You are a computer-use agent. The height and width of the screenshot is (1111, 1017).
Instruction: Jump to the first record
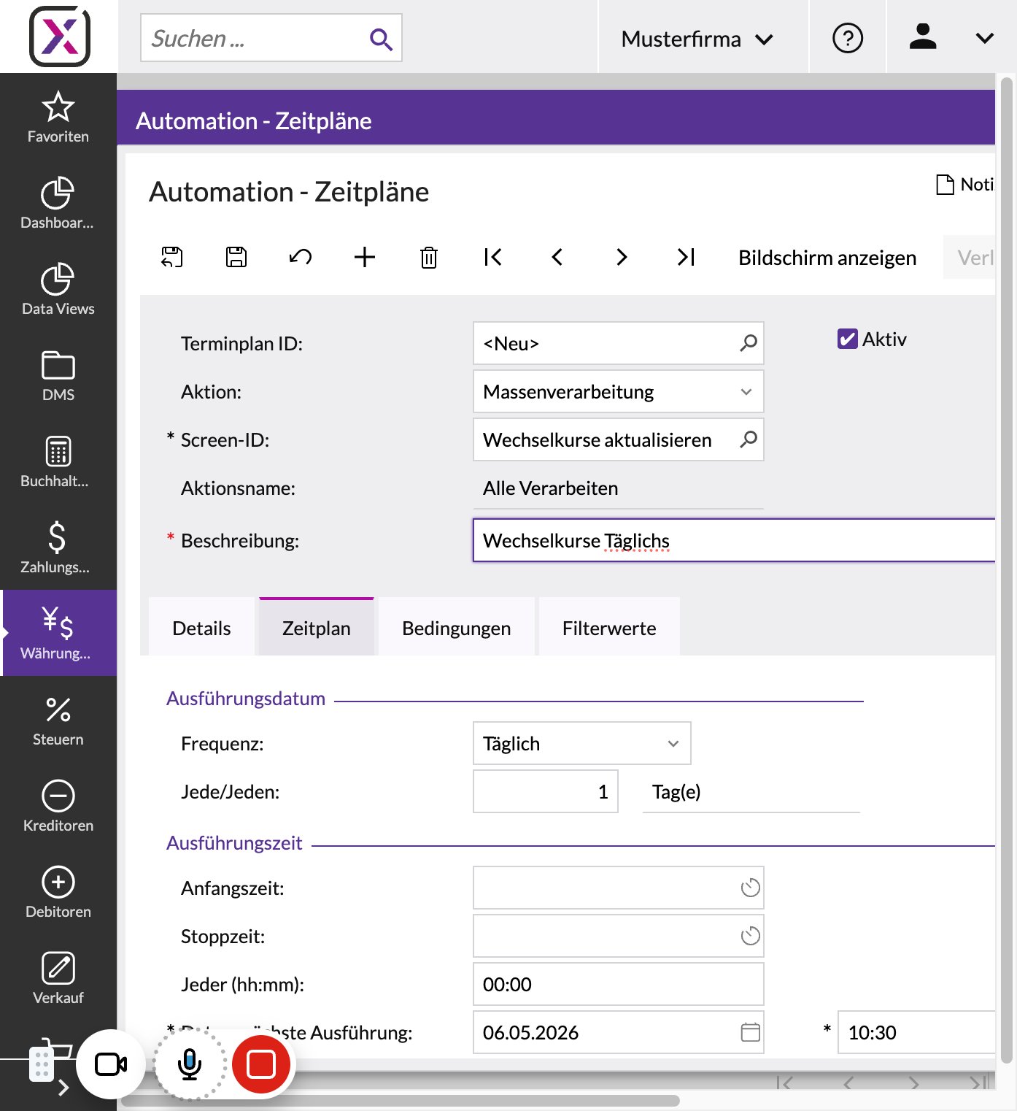(x=493, y=257)
